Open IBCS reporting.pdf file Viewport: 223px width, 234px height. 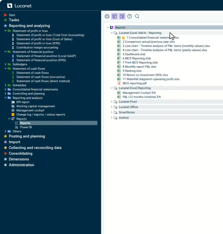pos(134,83)
